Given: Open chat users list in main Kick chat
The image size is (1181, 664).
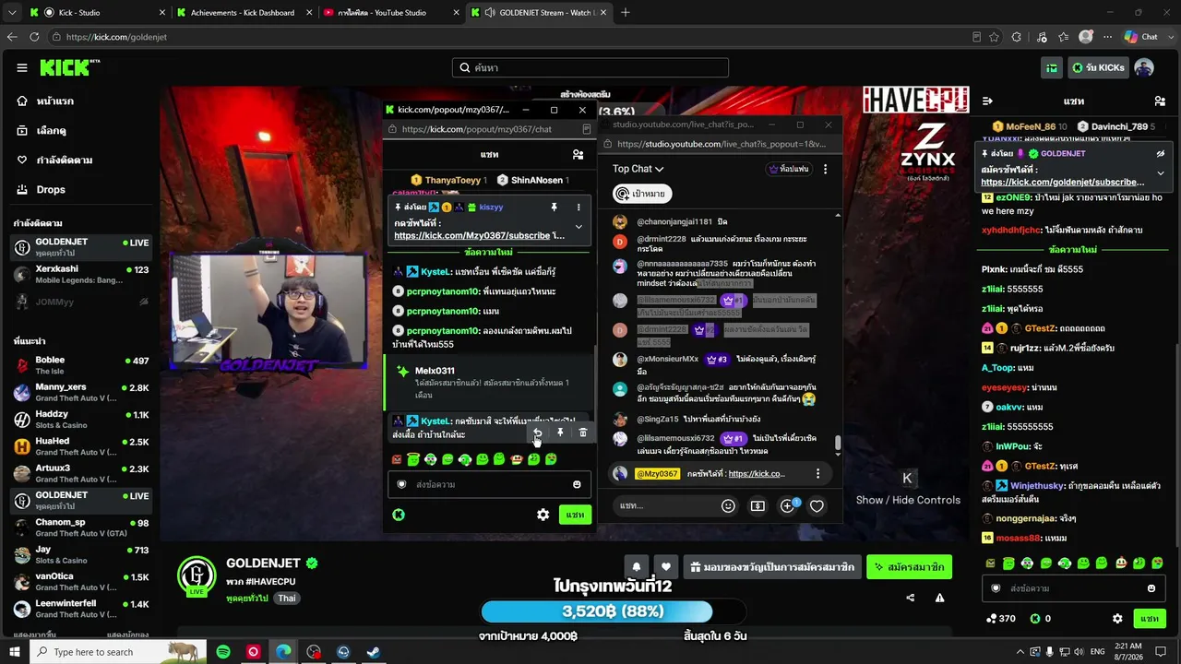Looking at the screenshot, I should (x=1160, y=101).
